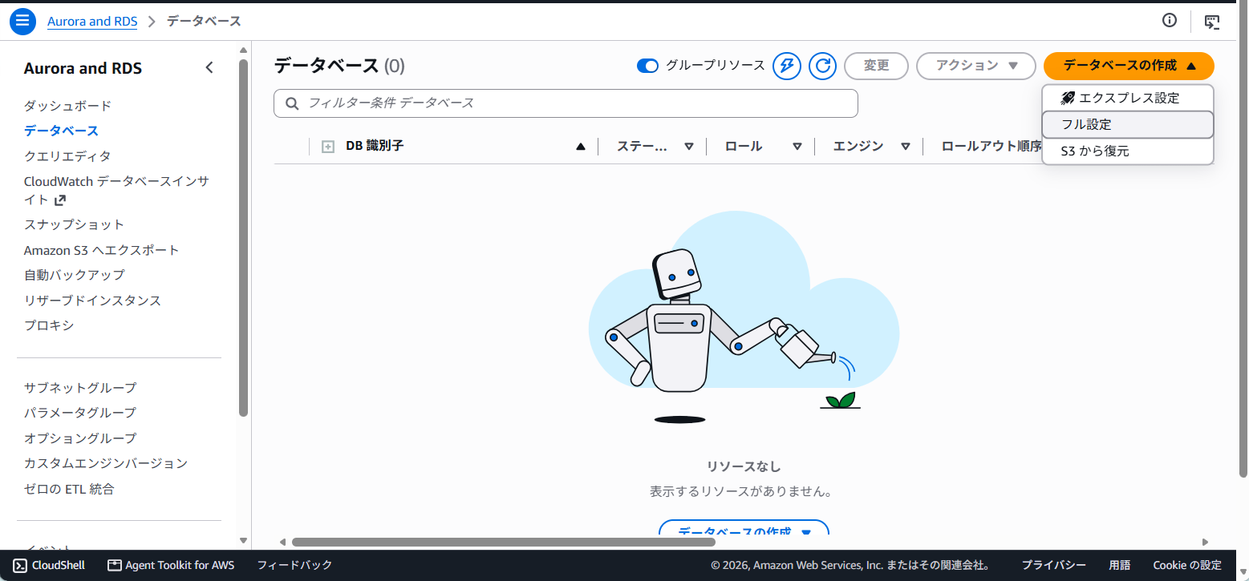Go to ゼロの ETL 統合
1249x581 pixels.
coord(69,489)
